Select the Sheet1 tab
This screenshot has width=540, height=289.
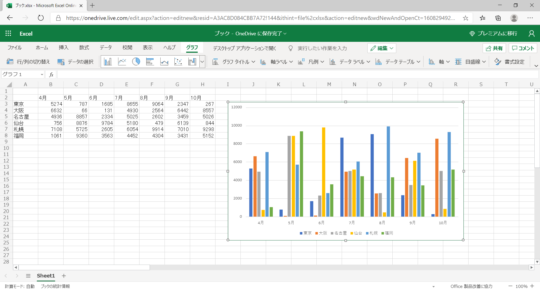(x=46, y=276)
